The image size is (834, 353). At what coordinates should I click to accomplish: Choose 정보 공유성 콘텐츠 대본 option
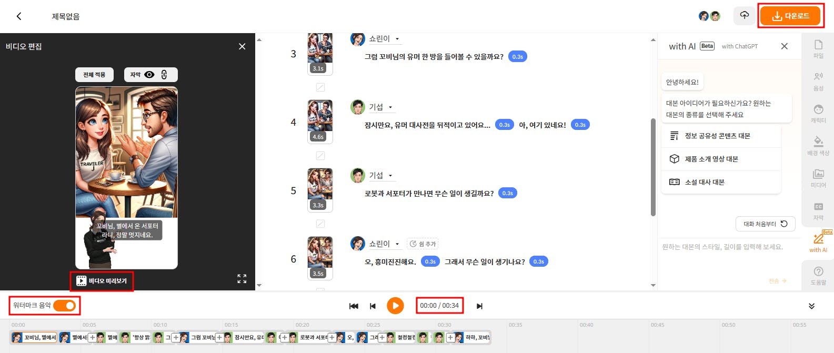721,136
